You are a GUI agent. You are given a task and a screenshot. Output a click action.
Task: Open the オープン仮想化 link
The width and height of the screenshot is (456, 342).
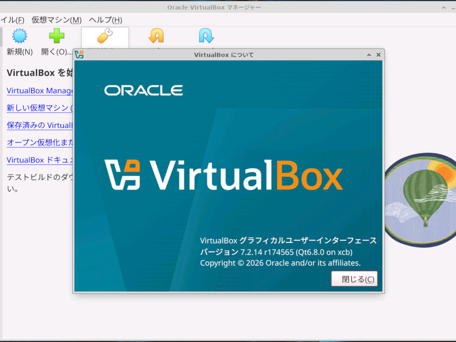coord(40,142)
